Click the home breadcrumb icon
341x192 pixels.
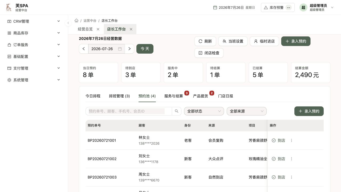click(x=76, y=21)
